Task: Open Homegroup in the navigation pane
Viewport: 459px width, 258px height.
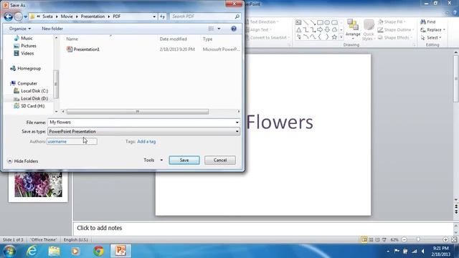Action: [29, 69]
